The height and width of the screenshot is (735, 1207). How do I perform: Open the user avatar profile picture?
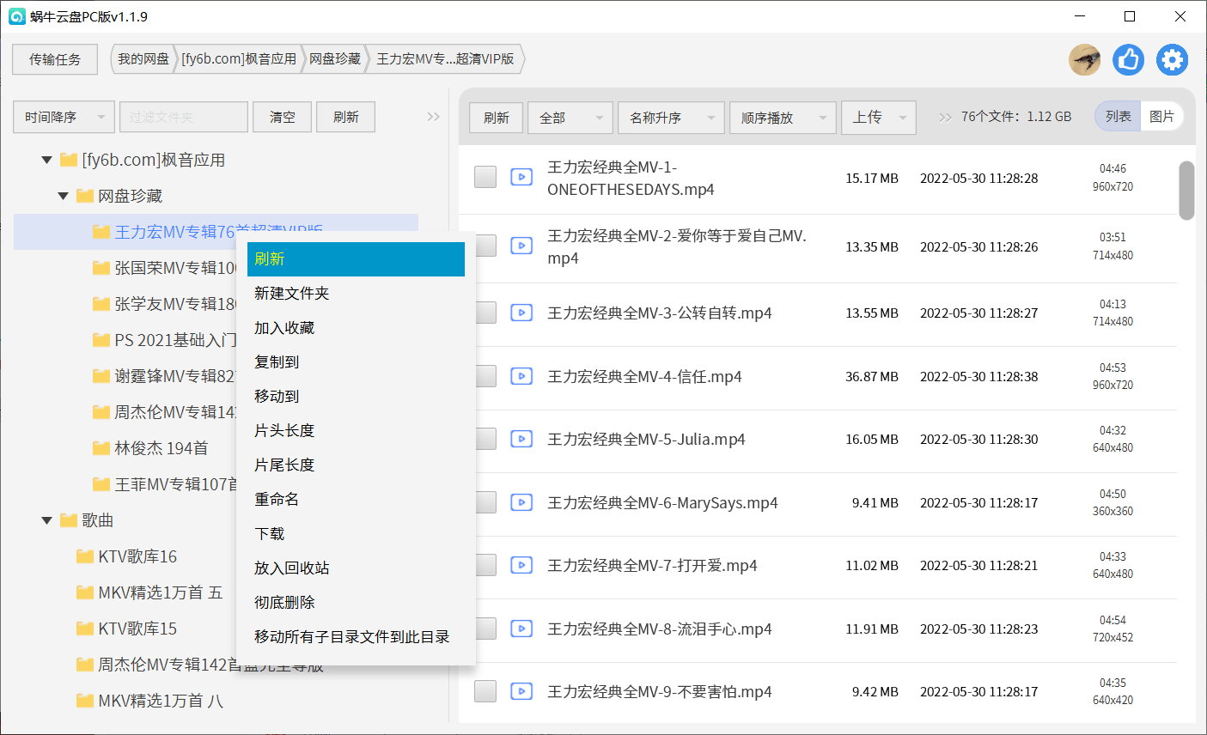tap(1084, 59)
